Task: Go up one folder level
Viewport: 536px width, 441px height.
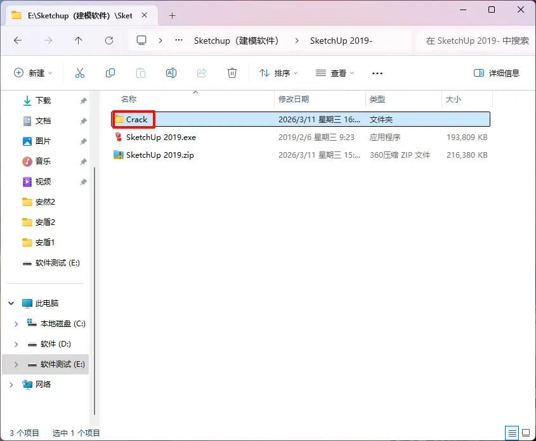Action: click(x=78, y=41)
